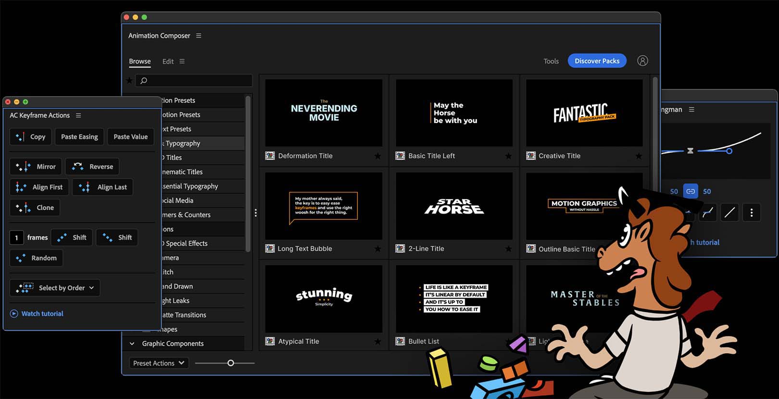Open AC Keyframe Actions panel menu
This screenshot has width=779, height=399.
click(78, 115)
